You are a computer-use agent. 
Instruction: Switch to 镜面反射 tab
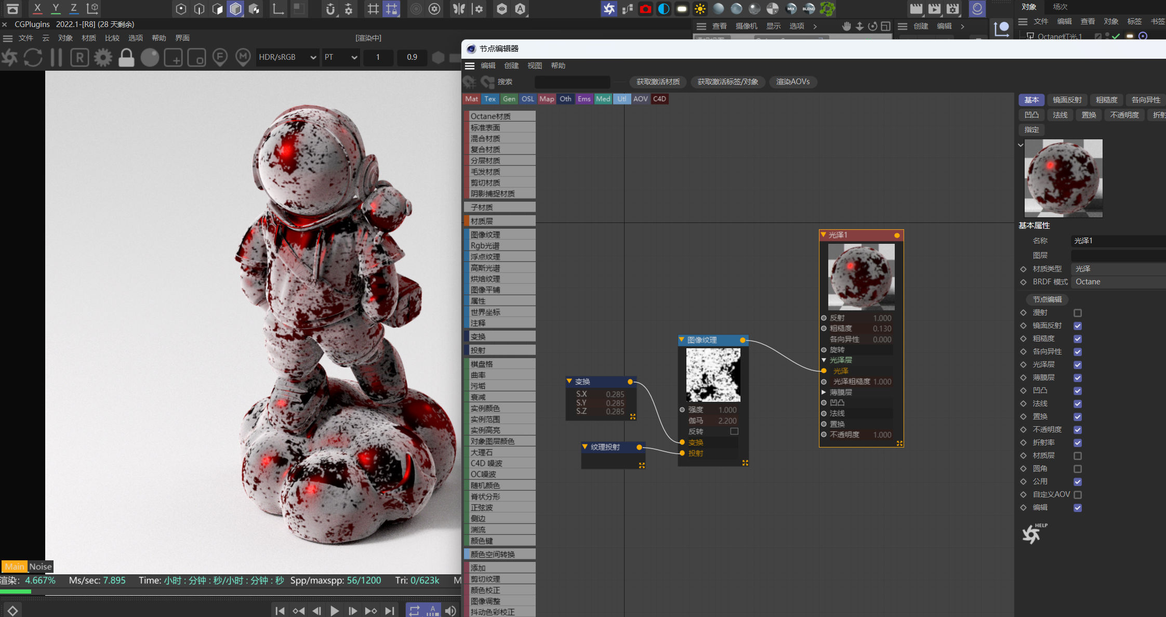point(1067,100)
